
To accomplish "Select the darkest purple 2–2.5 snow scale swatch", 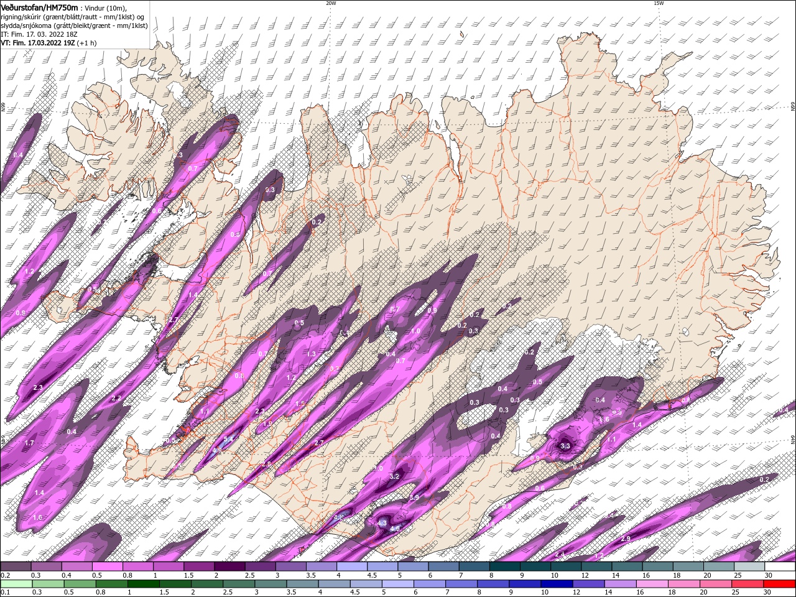I will pyautogui.click(x=229, y=567).
